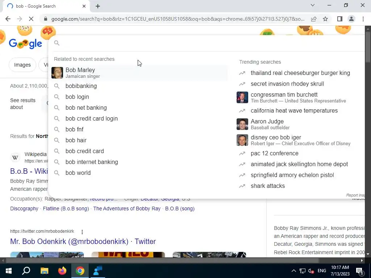Open trending 'springfield armory echelon pistol'
Viewport: 371px width, 278px height.
tap(292, 175)
